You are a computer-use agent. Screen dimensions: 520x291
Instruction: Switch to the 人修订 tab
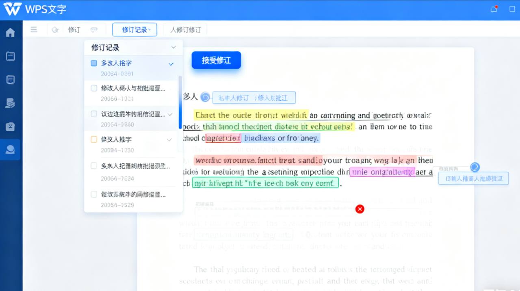click(185, 29)
